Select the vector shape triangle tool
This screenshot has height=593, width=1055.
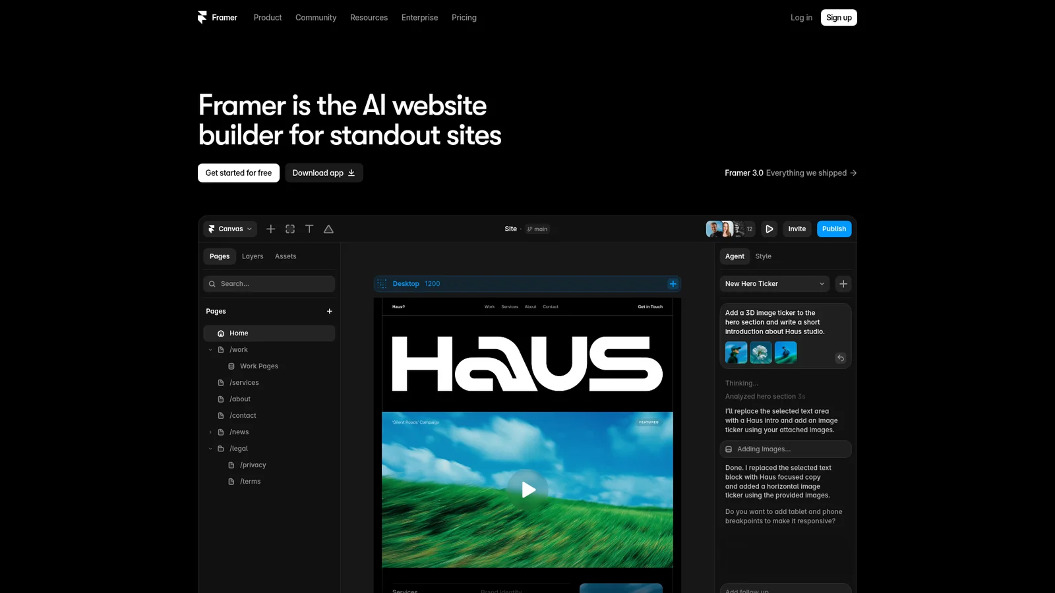[328, 229]
